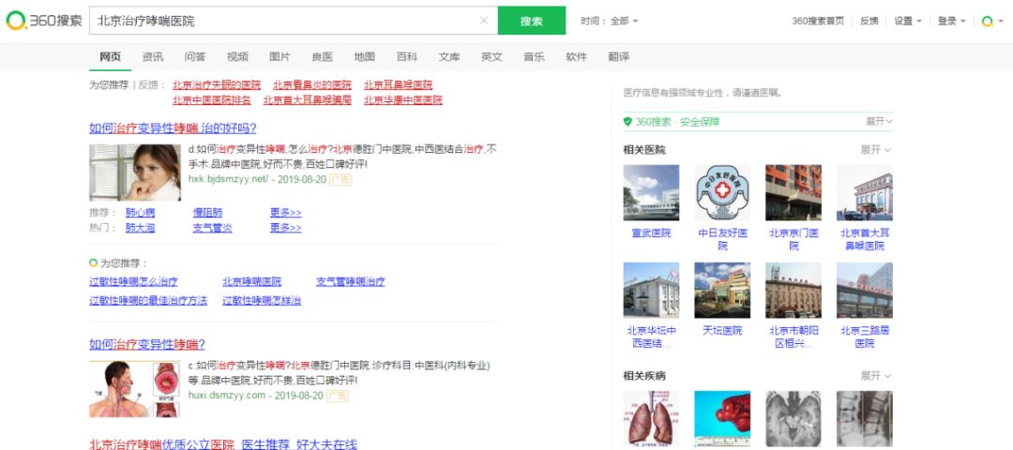Select the 图片 images tab

pos(280,57)
